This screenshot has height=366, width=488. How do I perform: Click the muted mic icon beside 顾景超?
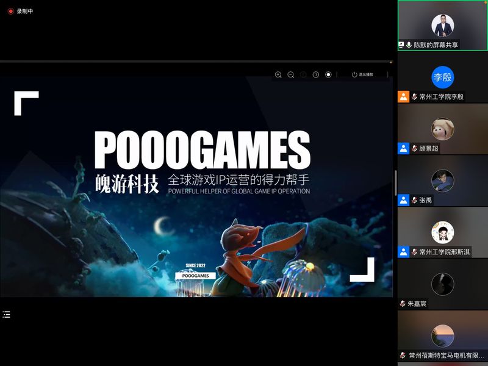click(414, 148)
